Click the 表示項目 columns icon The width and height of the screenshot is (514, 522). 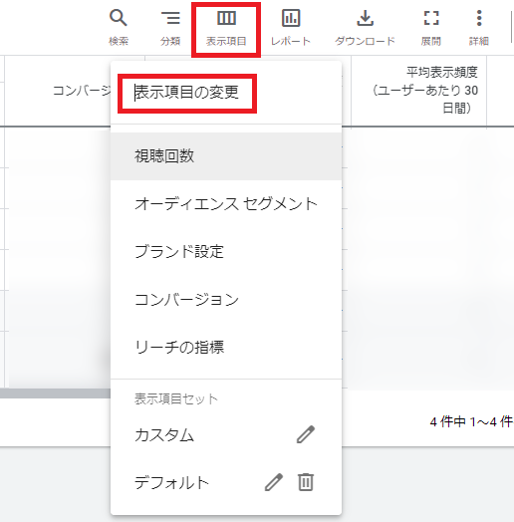coord(226,18)
